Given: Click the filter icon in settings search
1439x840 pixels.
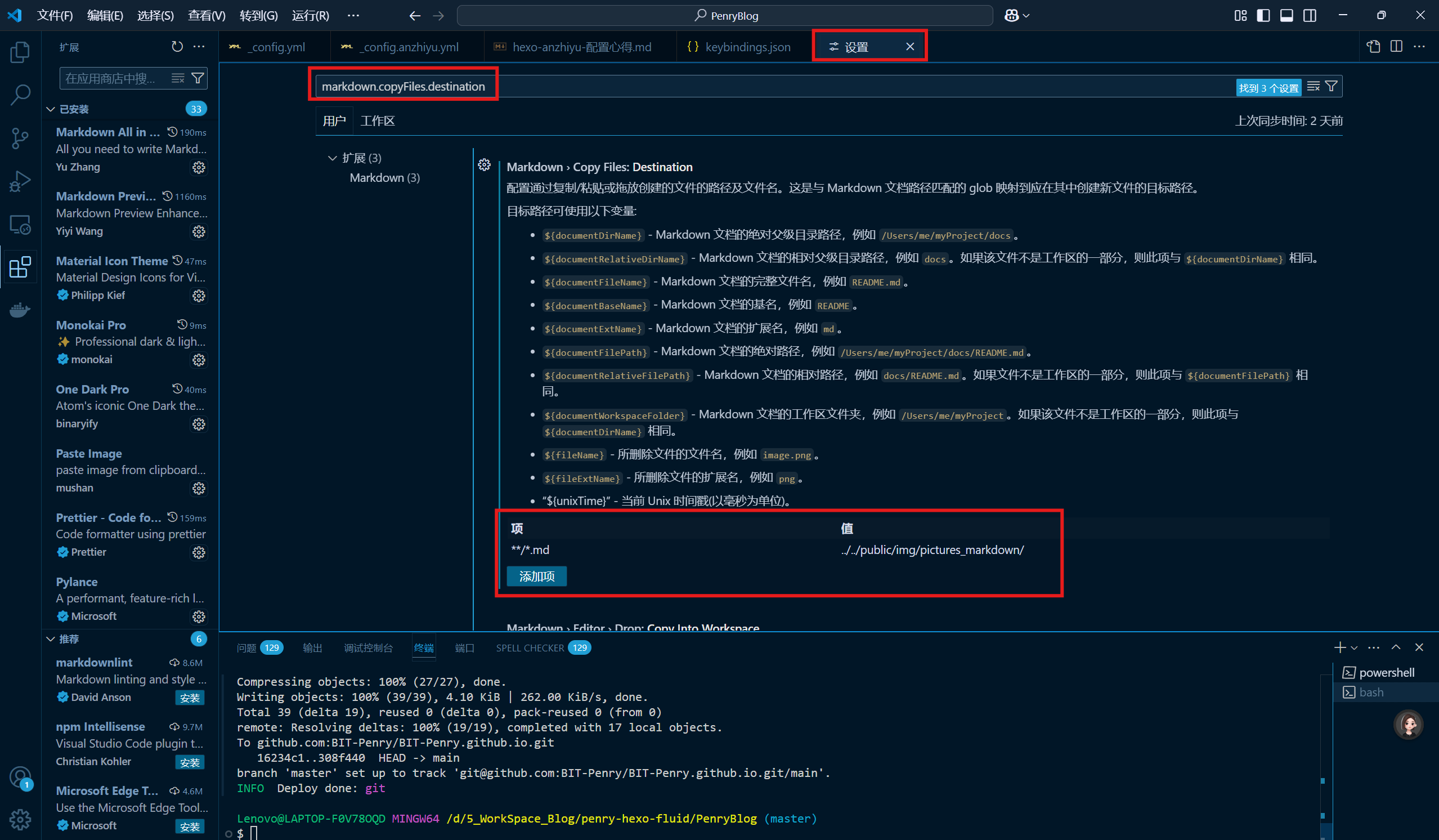Looking at the screenshot, I should point(1331,86).
